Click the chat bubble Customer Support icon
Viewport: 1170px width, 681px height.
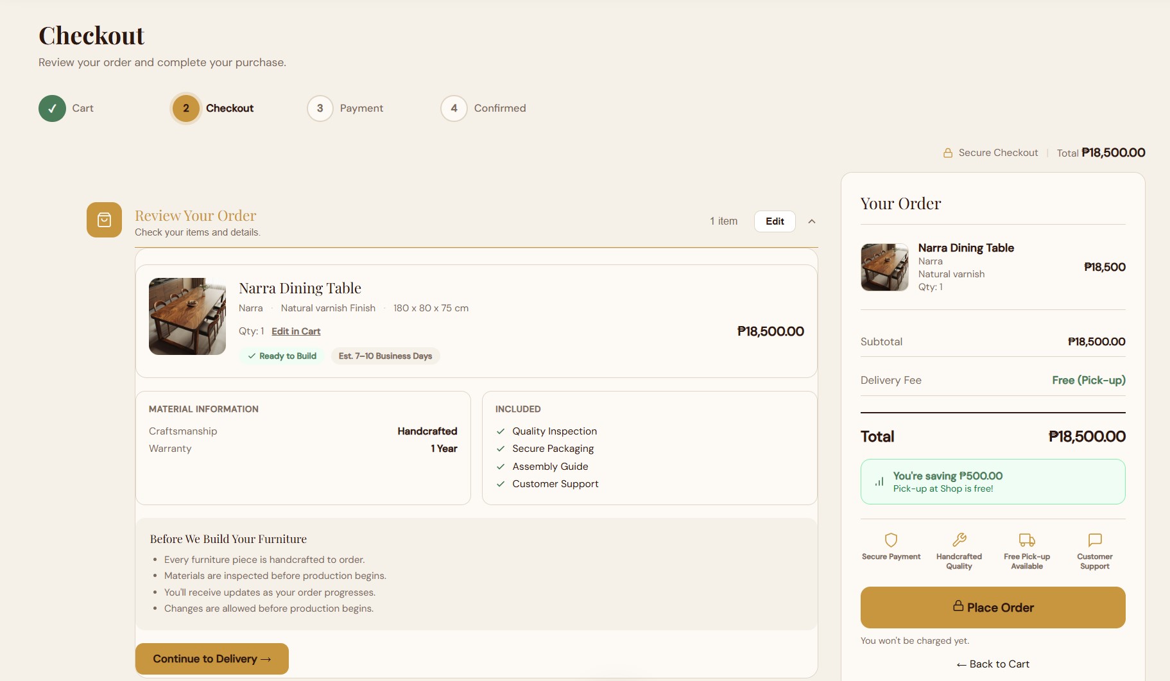[1095, 540]
